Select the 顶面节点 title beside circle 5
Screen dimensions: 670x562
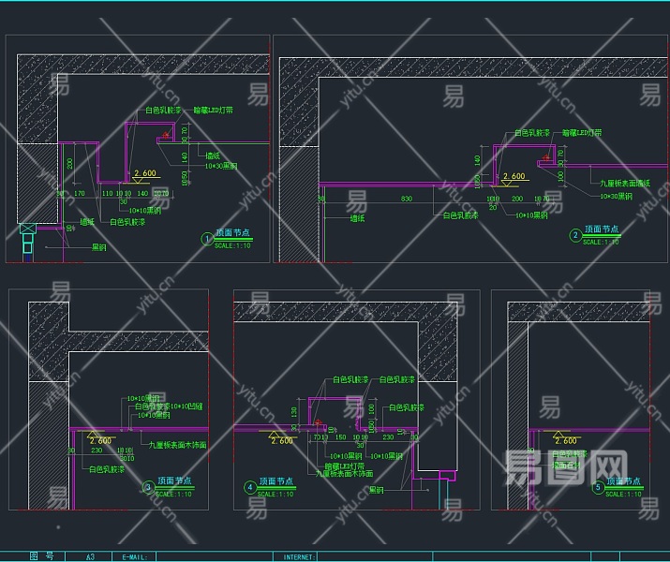pyautogui.click(x=624, y=481)
